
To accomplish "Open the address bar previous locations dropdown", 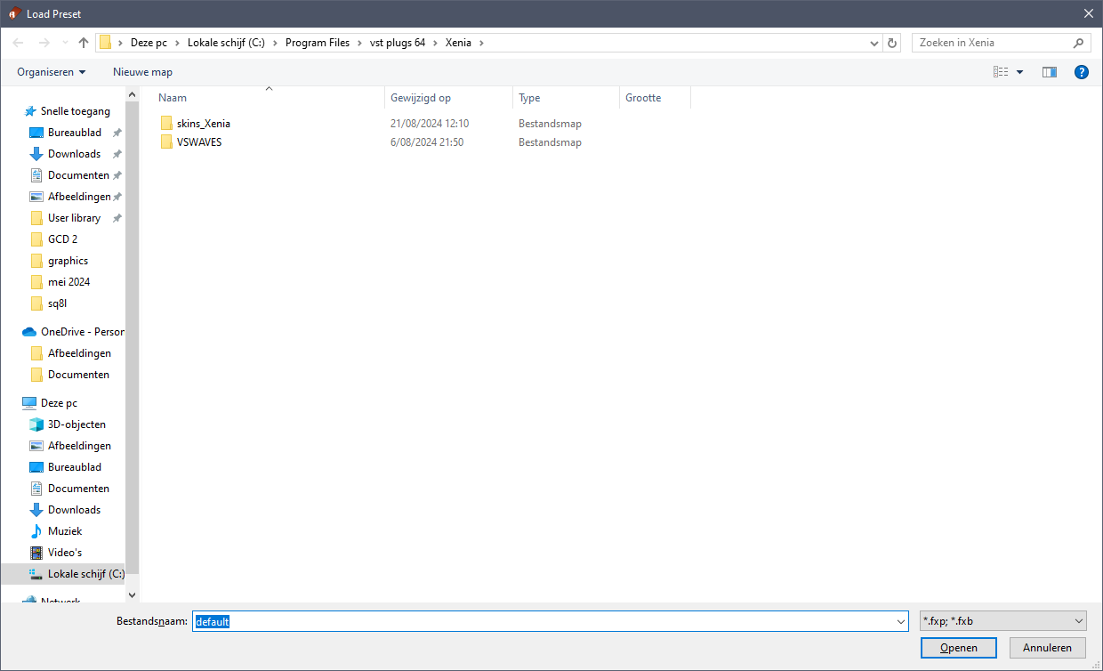I will pos(874,42).
